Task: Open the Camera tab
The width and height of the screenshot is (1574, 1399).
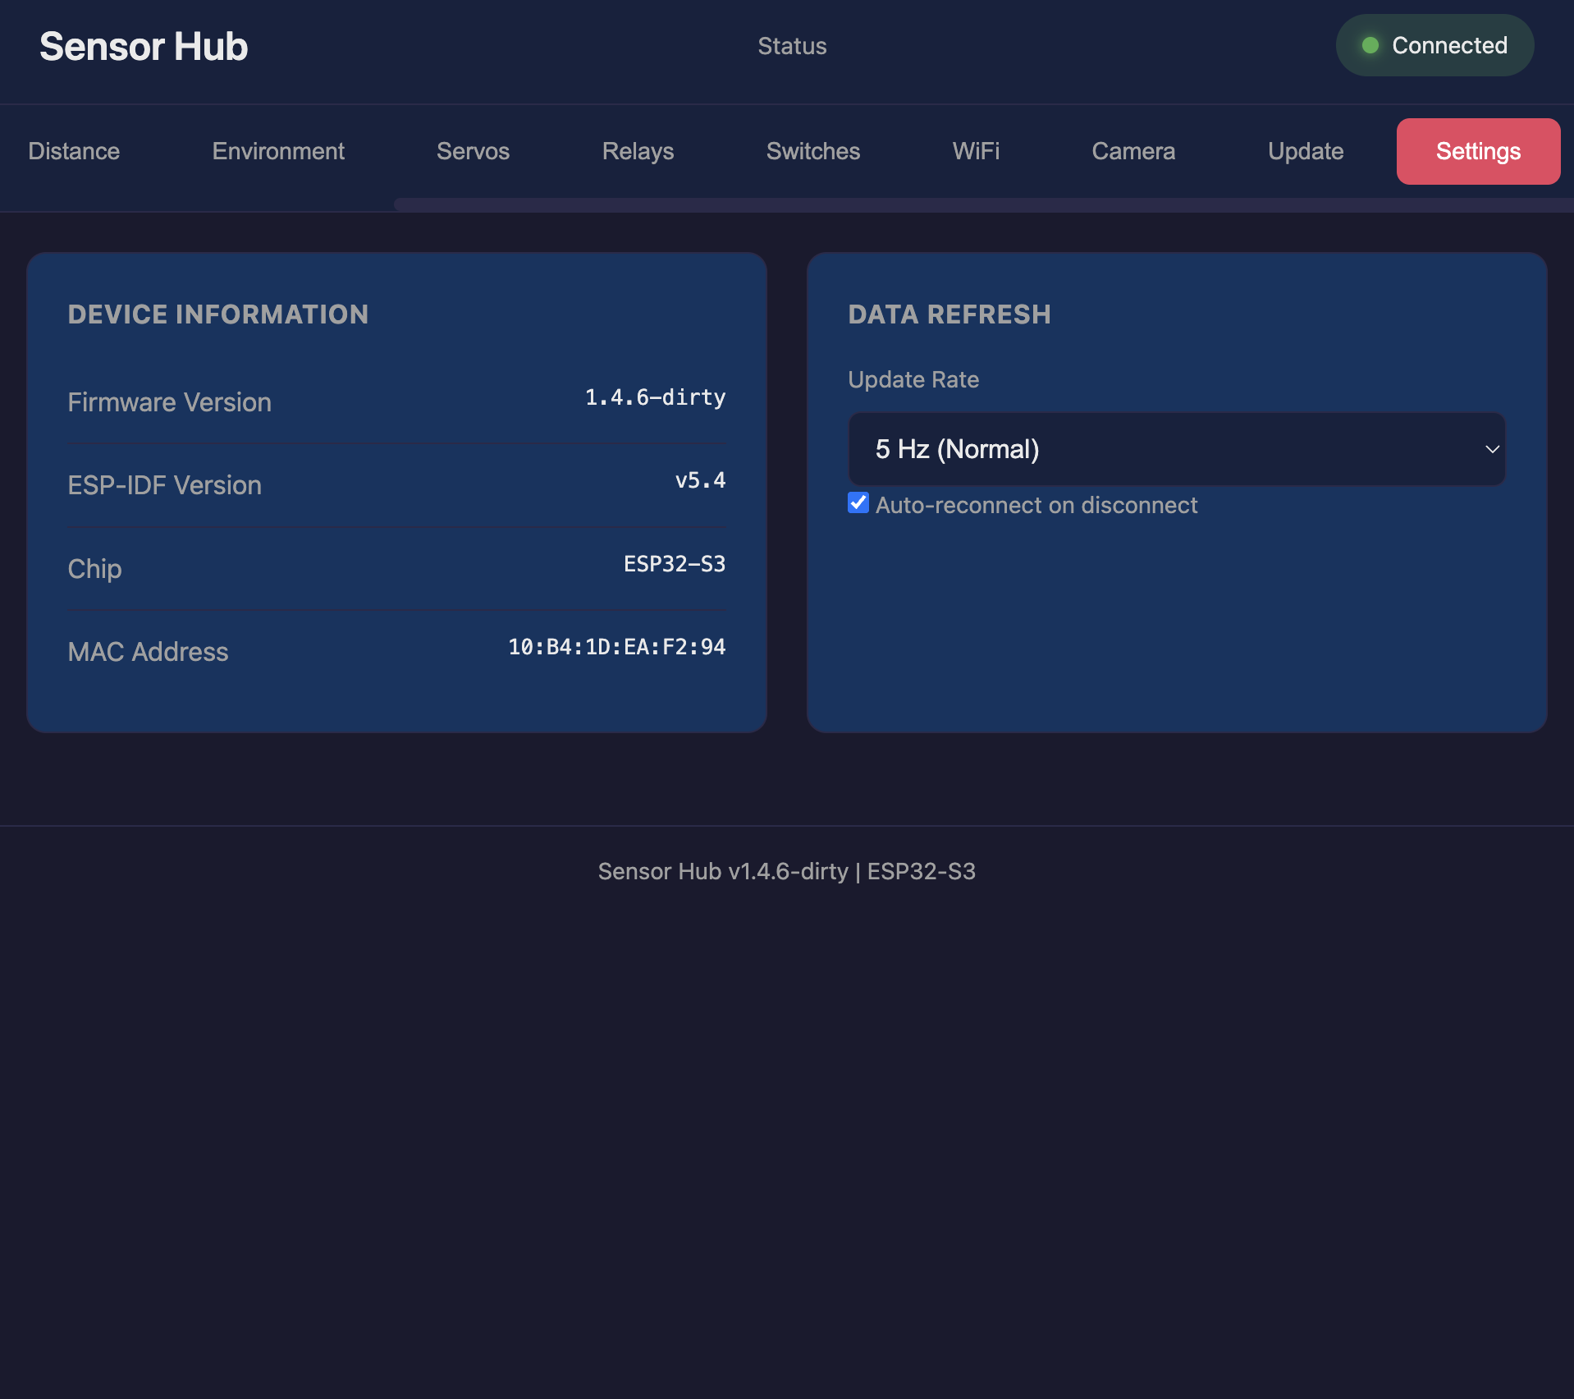Action: [1133, 151]
